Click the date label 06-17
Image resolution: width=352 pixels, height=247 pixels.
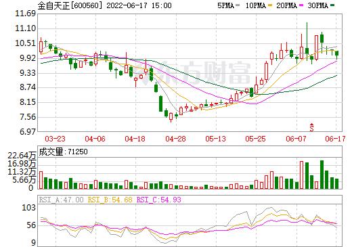[x=335, y=139]
